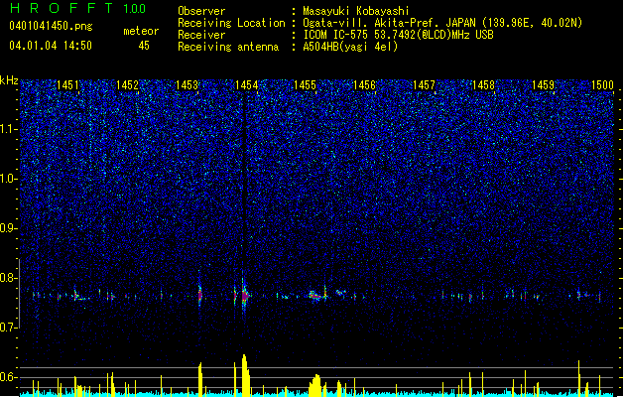Screen dimensions: 624x397
Task: Click the 1452 time axis label
Action: tap(127, 85)
